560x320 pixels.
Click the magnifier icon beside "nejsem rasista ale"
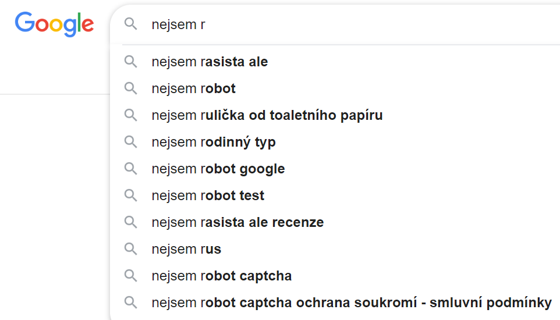tap(131, 62)
